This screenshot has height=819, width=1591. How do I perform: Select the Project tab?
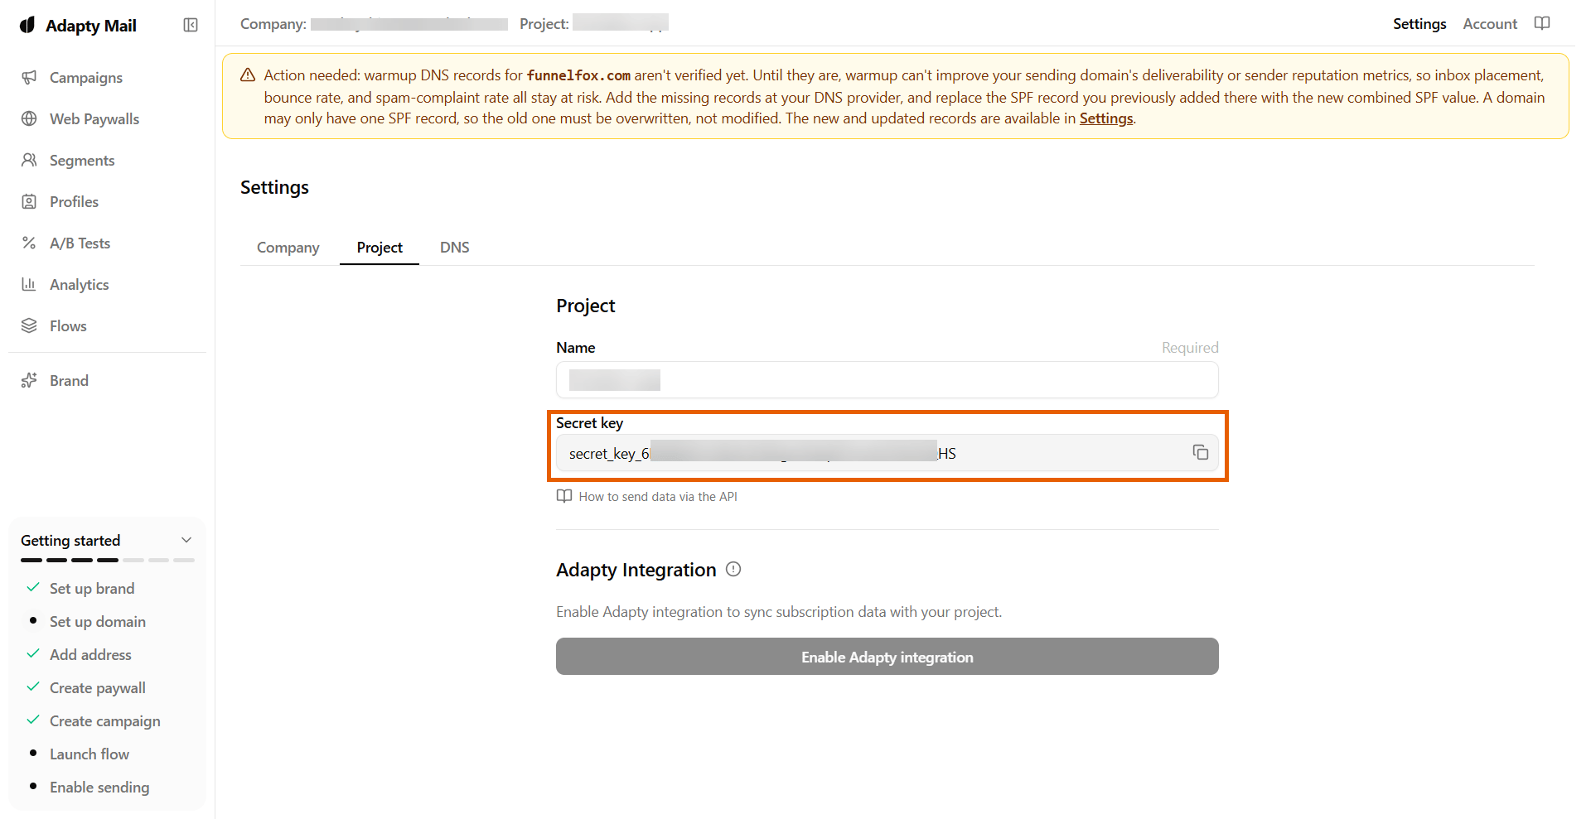tap(380, 248)
